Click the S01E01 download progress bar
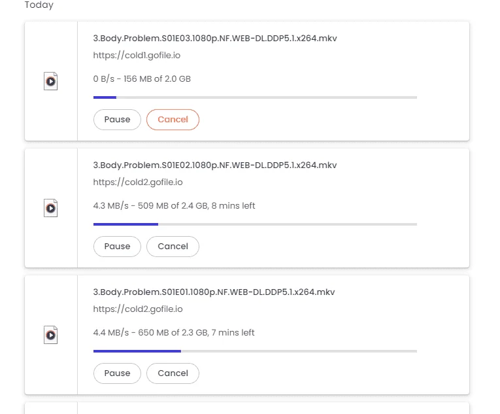 (x=255, y=351)
